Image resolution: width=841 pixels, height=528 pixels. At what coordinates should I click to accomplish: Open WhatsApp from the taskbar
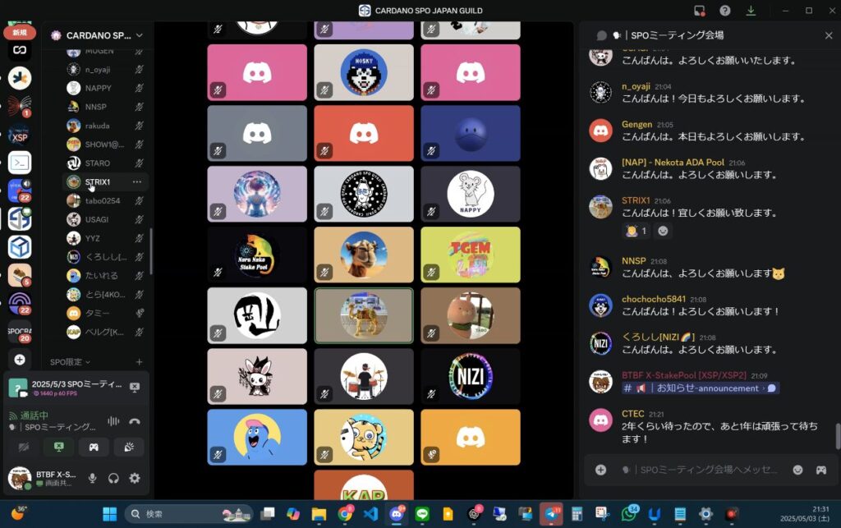[628, 514]
